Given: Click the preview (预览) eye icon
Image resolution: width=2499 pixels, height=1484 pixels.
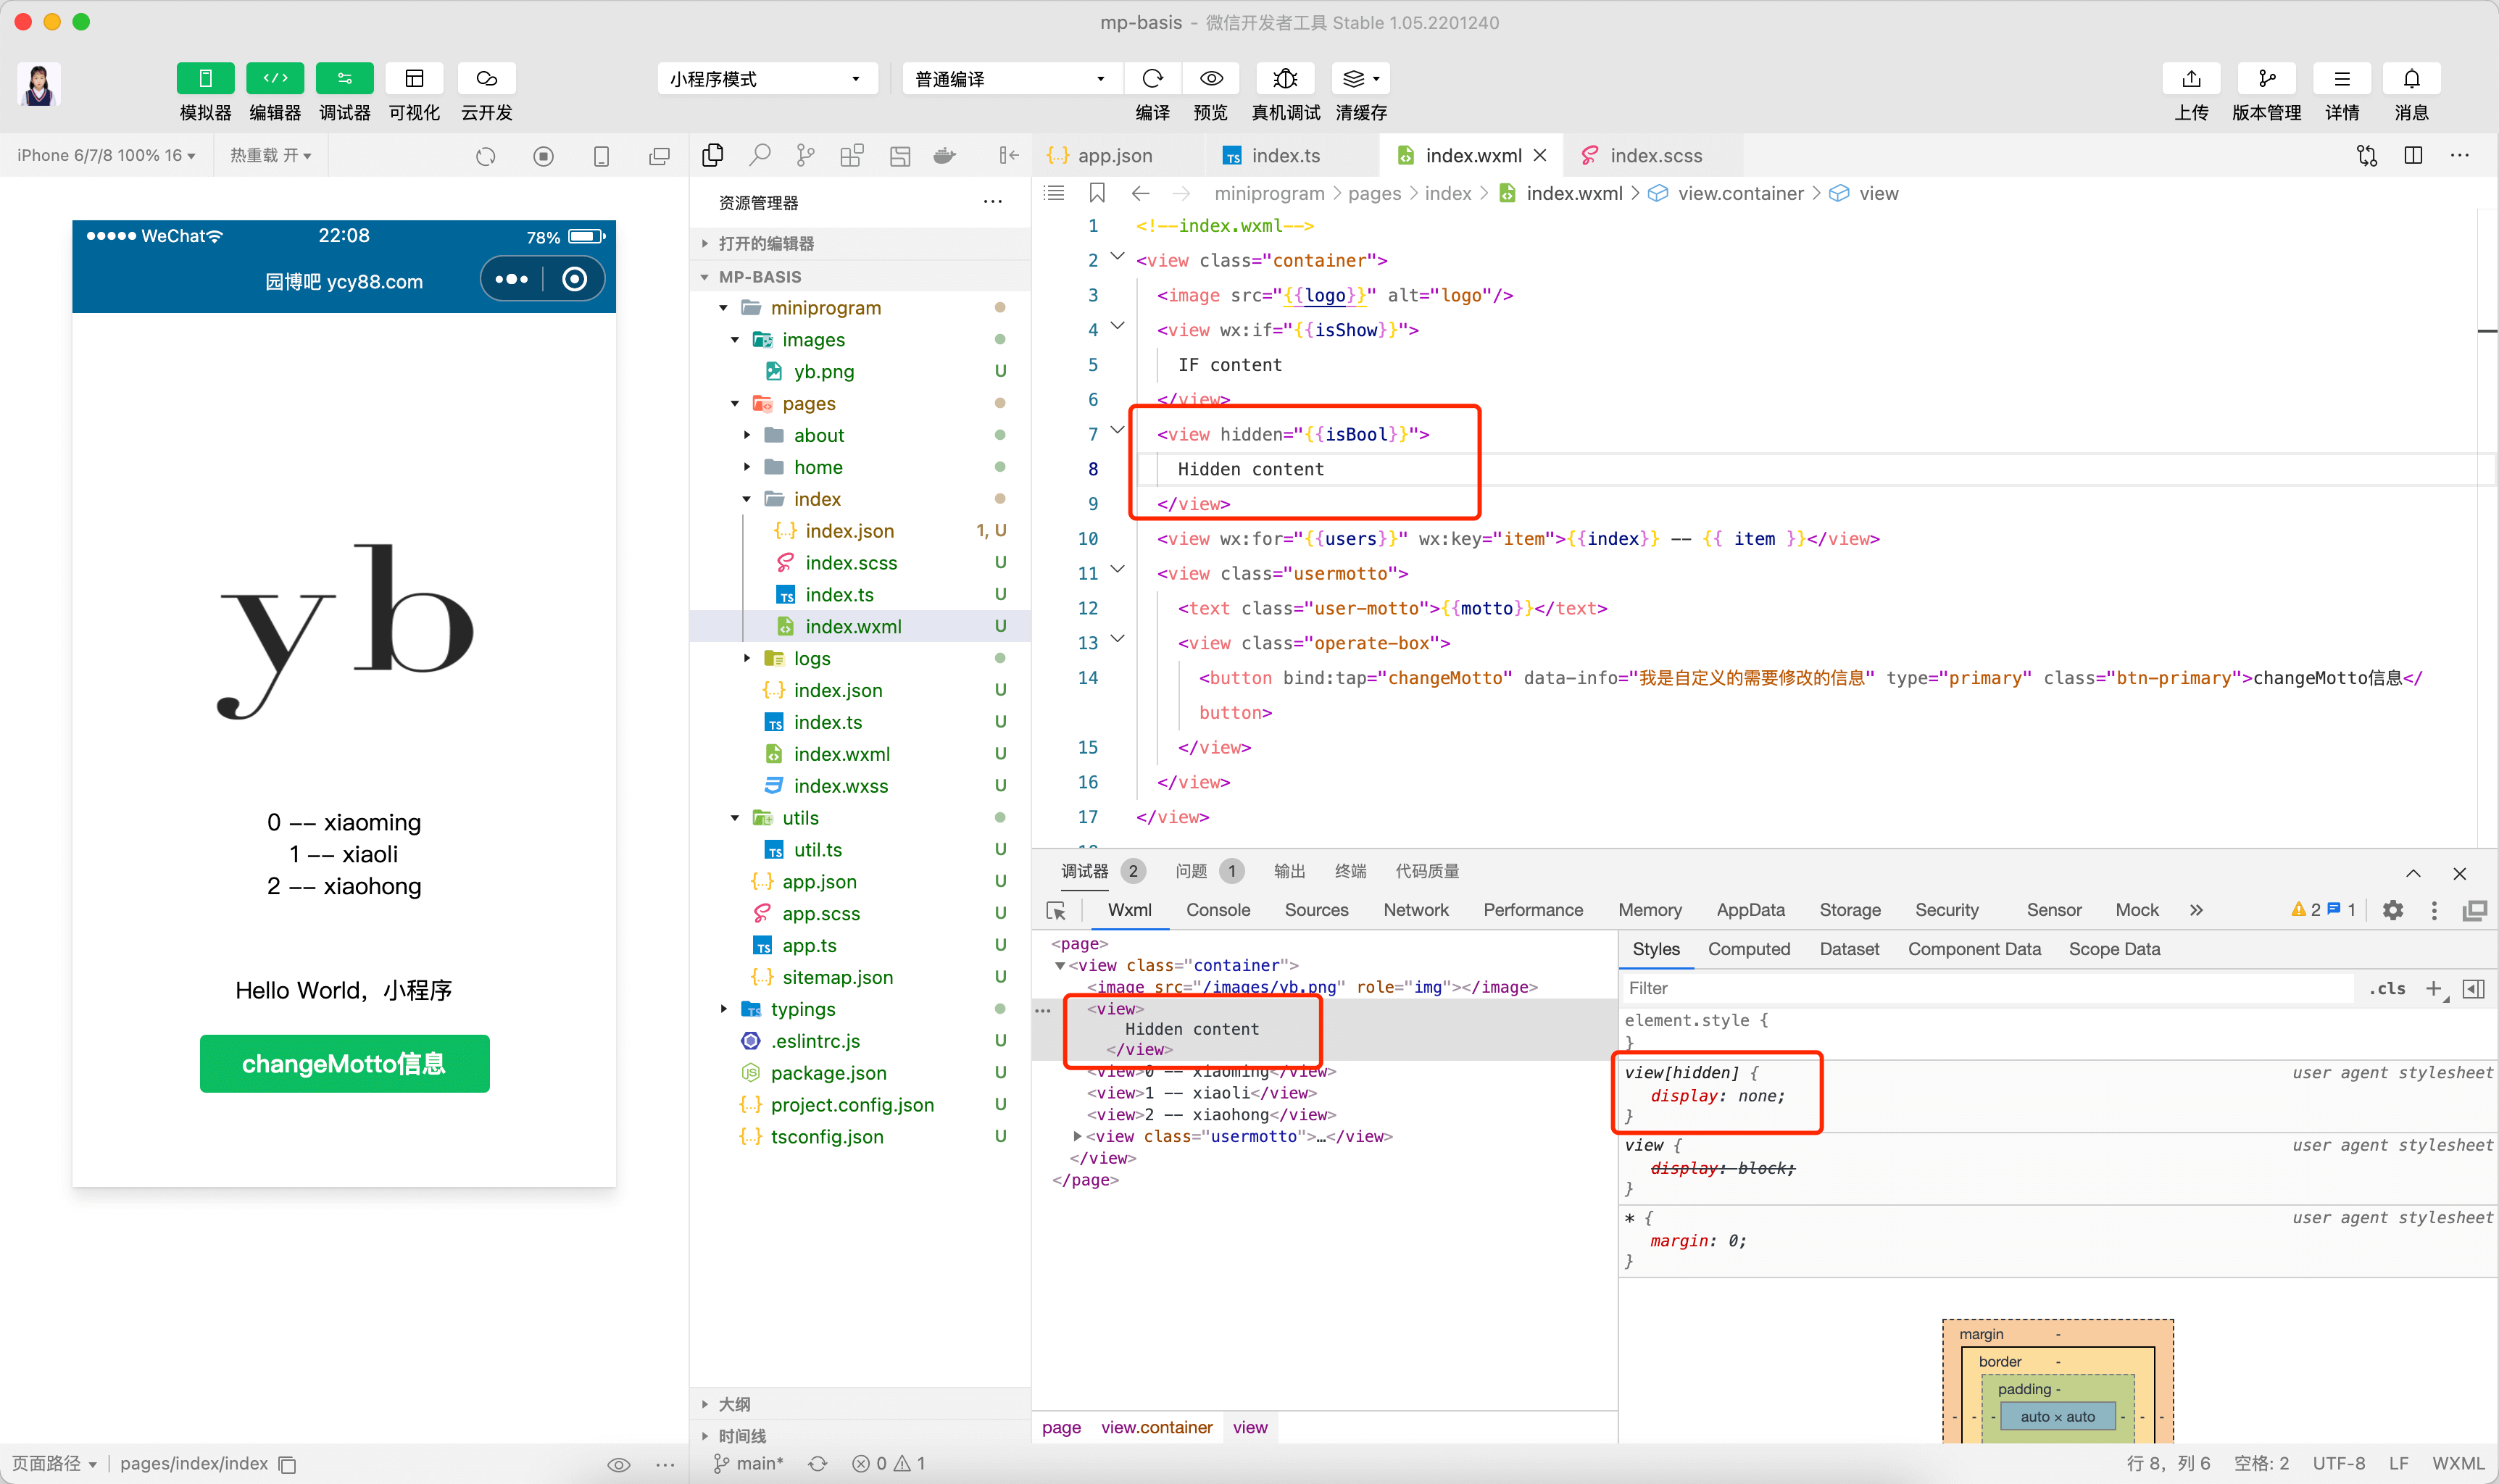Looking at the screenshot, I should [x=1211, y=78].
